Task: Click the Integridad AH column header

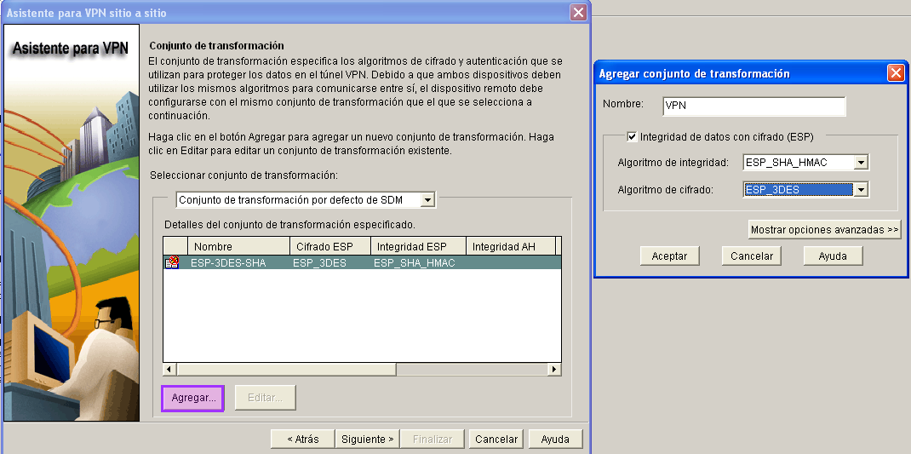Action: click(511, 246)
